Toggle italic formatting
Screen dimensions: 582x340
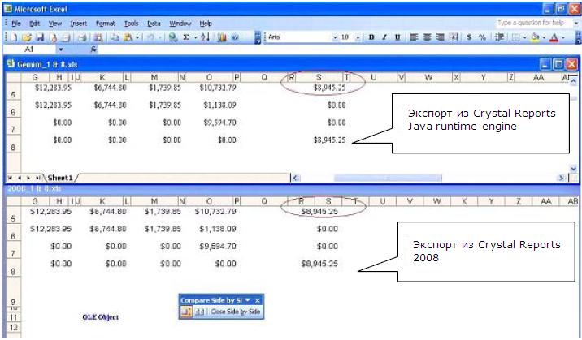384,37
